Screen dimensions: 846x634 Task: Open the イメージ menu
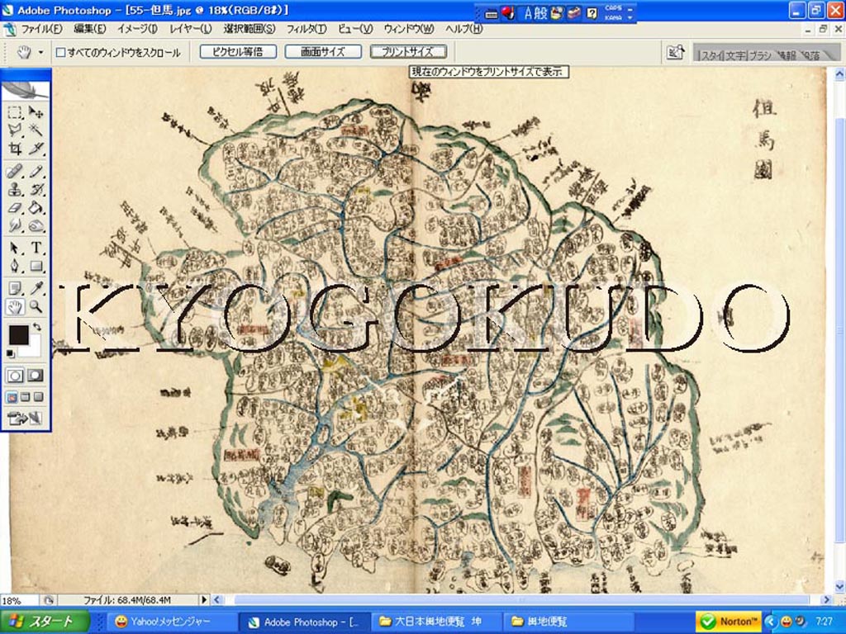[x=137, y=29]
